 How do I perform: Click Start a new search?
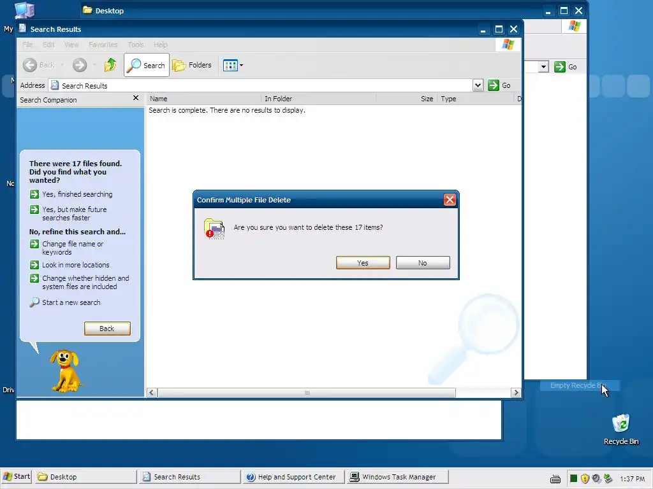point(65,302)
